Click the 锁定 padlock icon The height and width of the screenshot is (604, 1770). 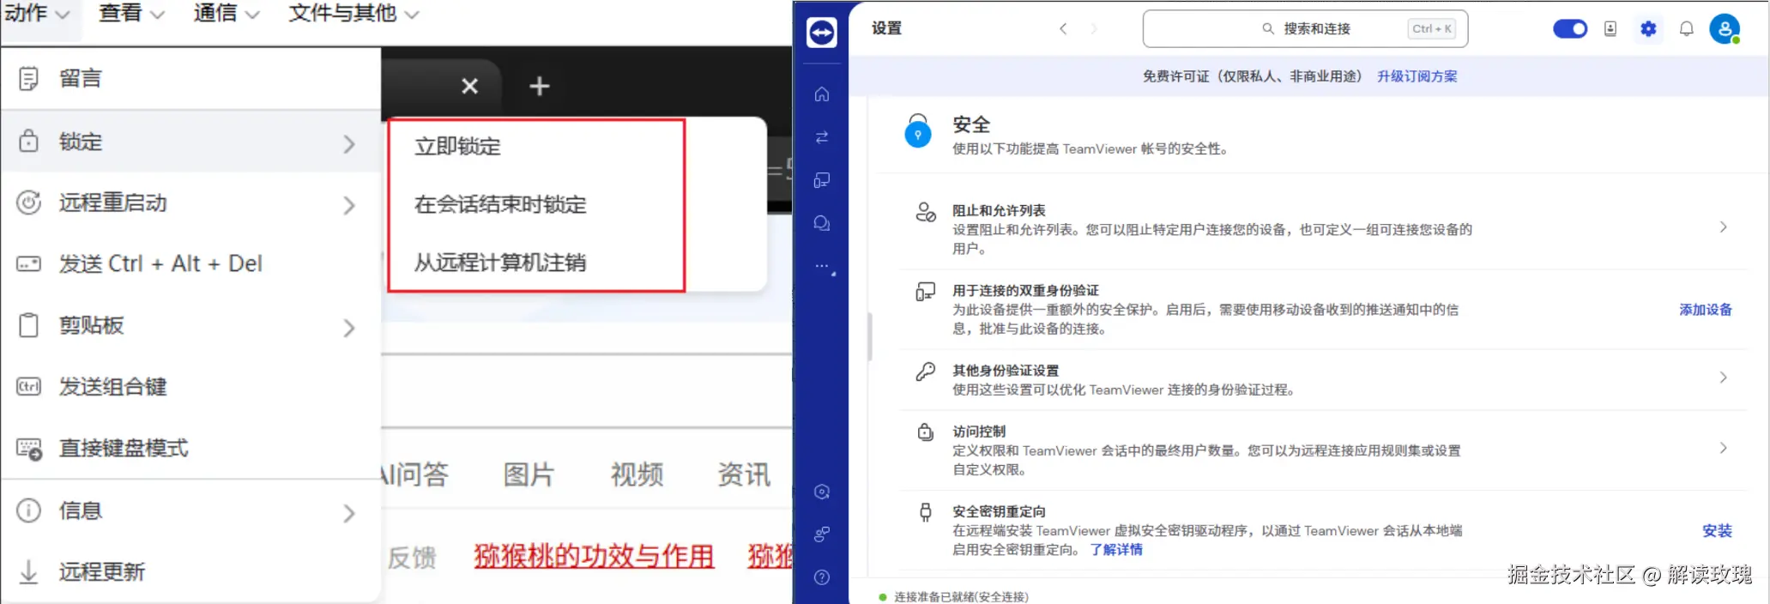click(28, 141)
